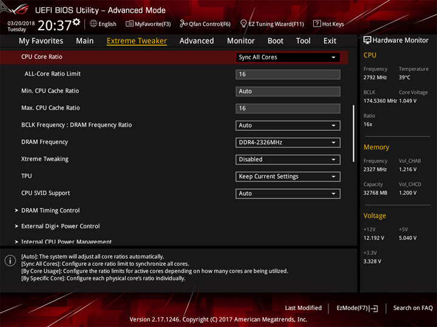Click the 20:37 clock display
437x327 pixels.
pyautogui.click(x=55, y=25)
